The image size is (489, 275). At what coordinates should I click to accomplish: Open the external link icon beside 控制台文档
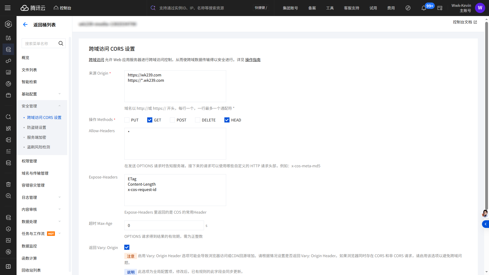coord(475,22)
